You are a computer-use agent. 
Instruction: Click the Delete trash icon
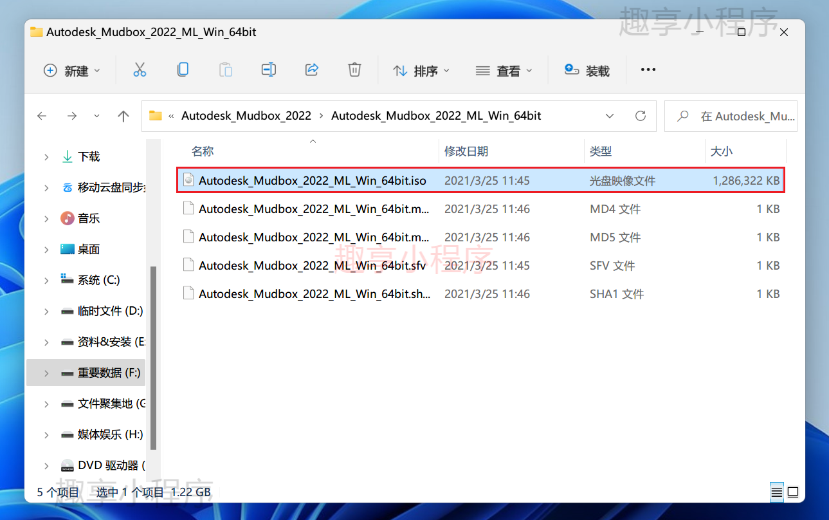(354, 70)
